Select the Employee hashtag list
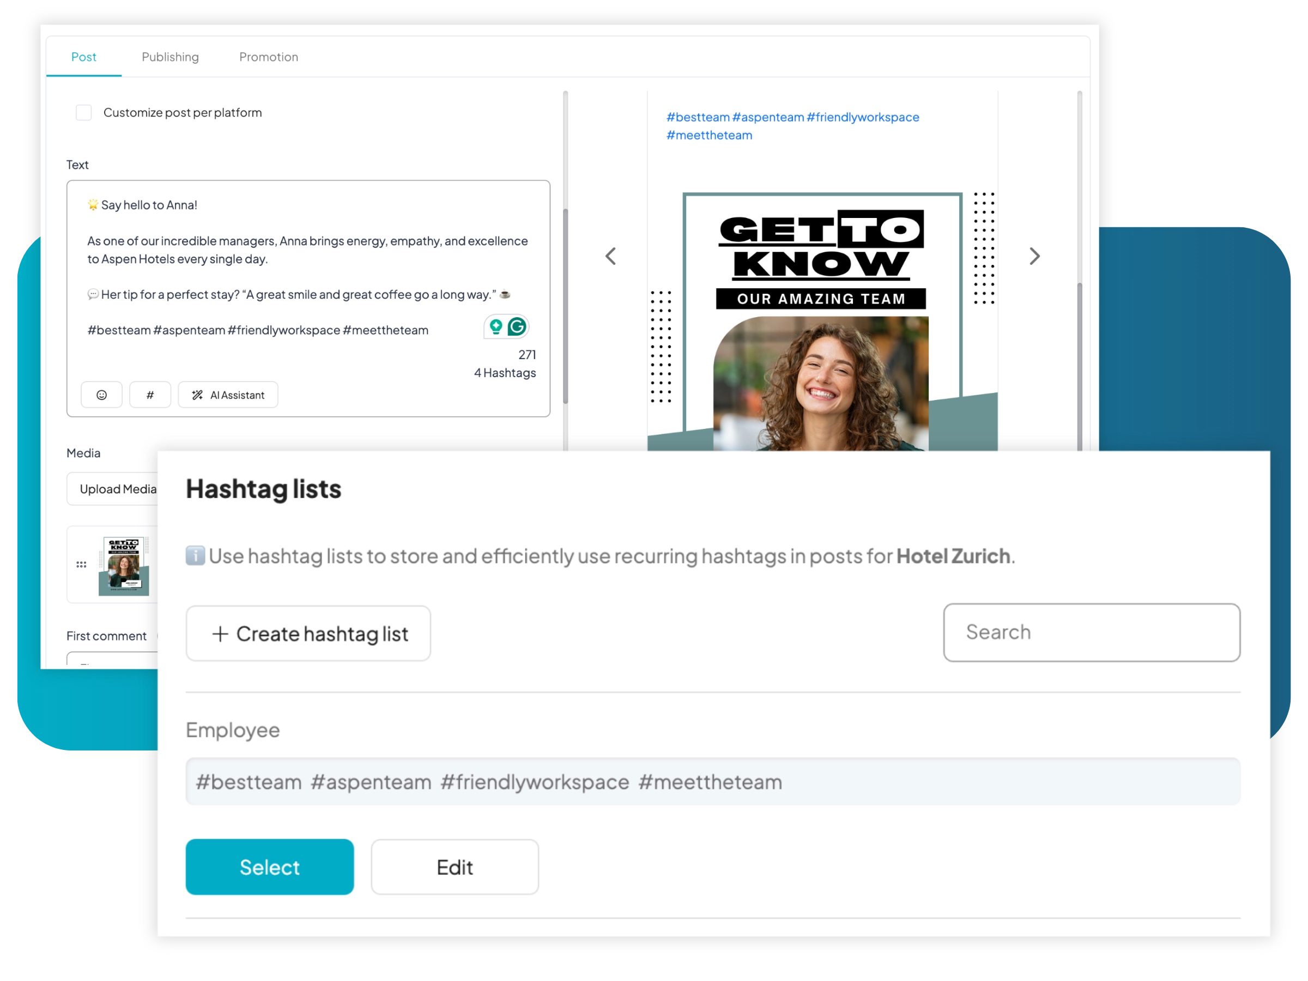The image size is (1308, 981). click(270, 867)
